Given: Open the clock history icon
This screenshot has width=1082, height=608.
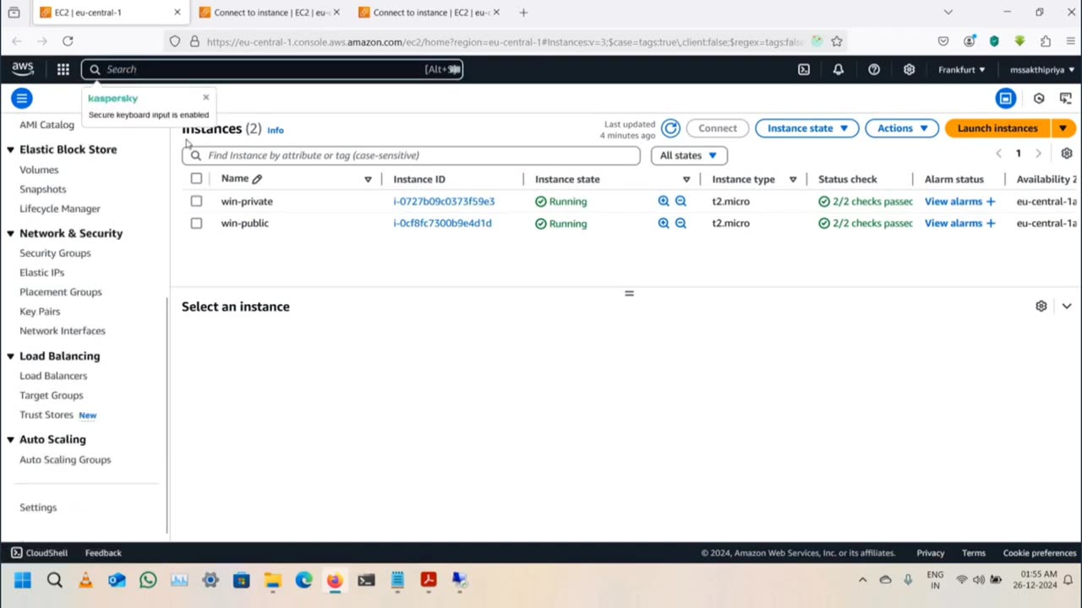Looking at the screenshot, I should [1039, 98].
